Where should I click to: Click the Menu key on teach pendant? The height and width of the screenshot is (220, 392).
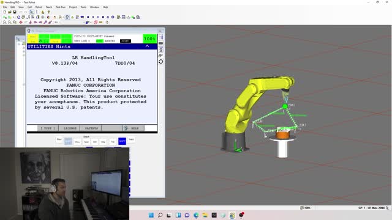[x=77, y=142]
